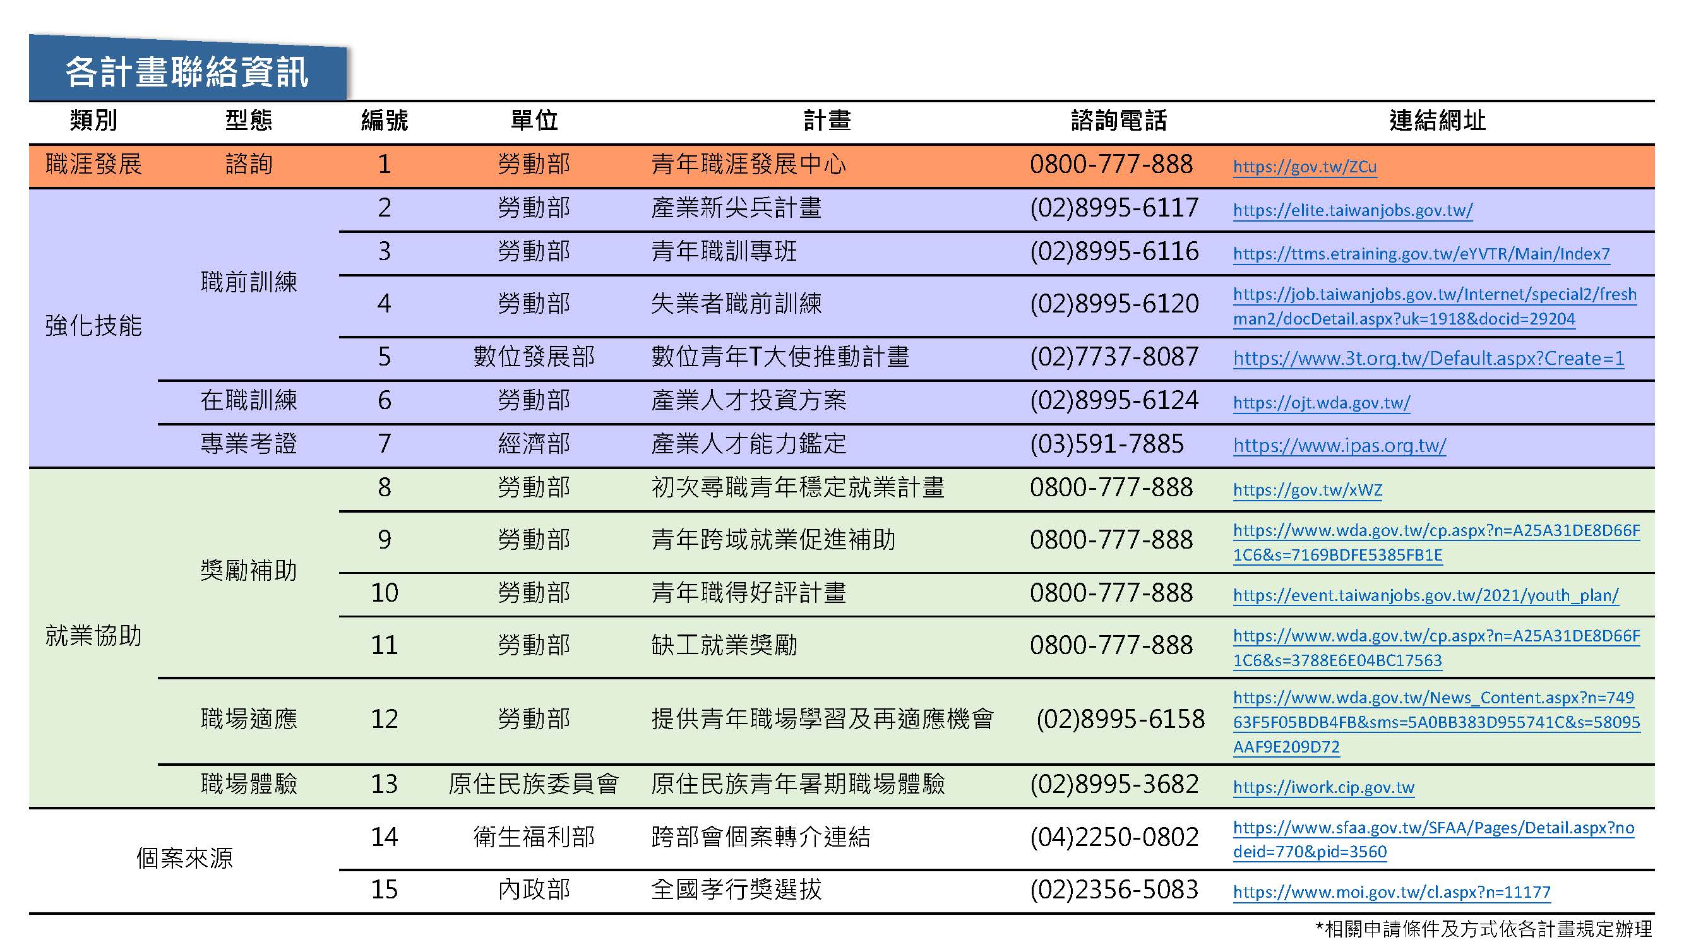The height and width of the screenshot is (947, 1684).
Task: Click the 各計畫聯絡資訊 title banner
Action: click(187, 72)
